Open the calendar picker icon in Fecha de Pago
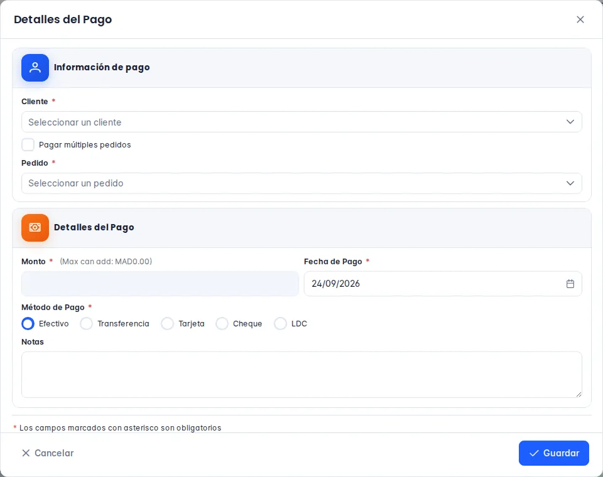Viewport: 603px width, 477px height. pos(570,284)
